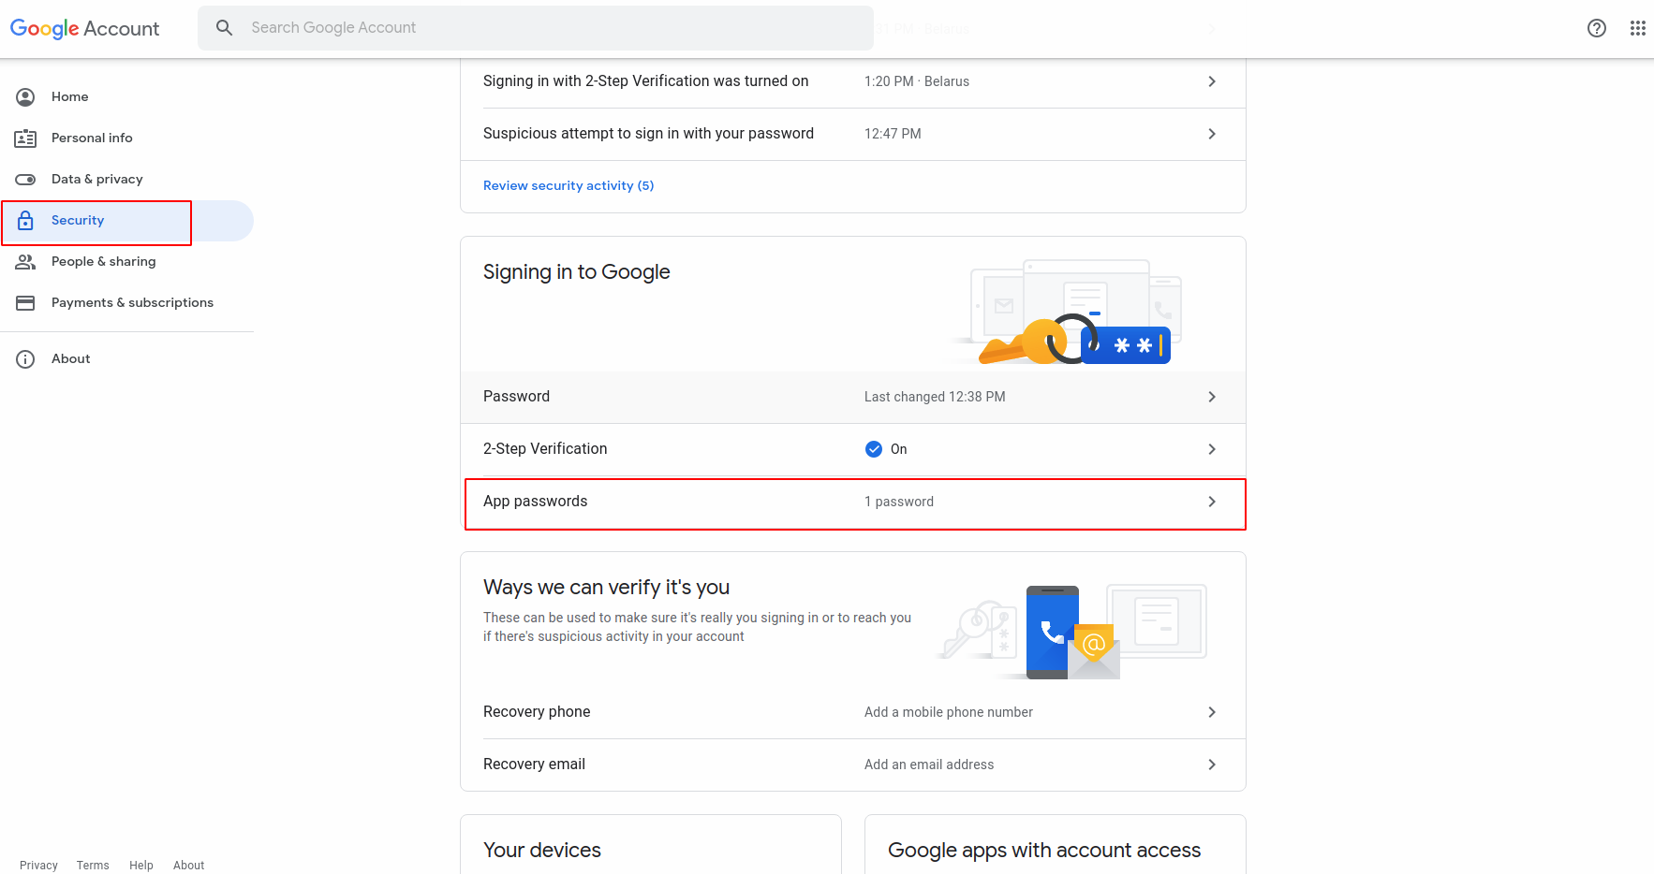Viewport: 1654px width, 874px height.
Task: Click Review security activity (5) link
Action: click(x=569, y=185)
